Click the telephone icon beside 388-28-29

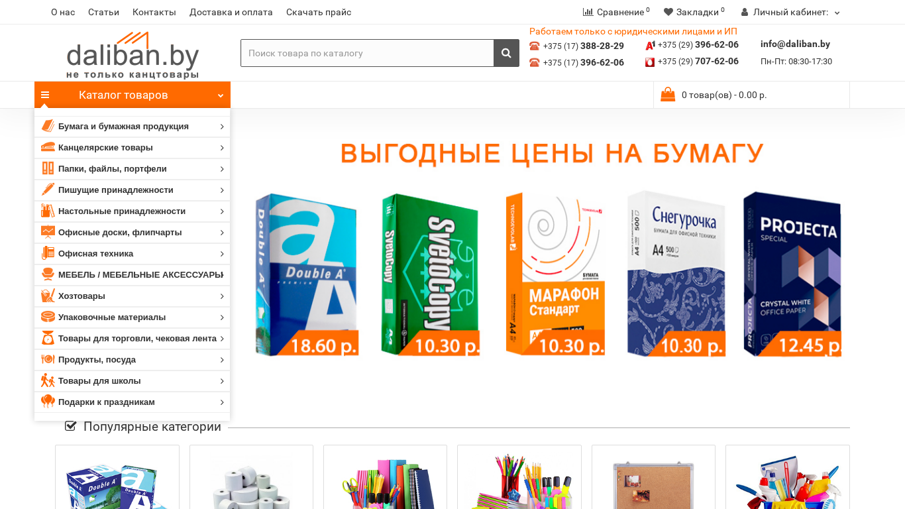coord(535,46)
